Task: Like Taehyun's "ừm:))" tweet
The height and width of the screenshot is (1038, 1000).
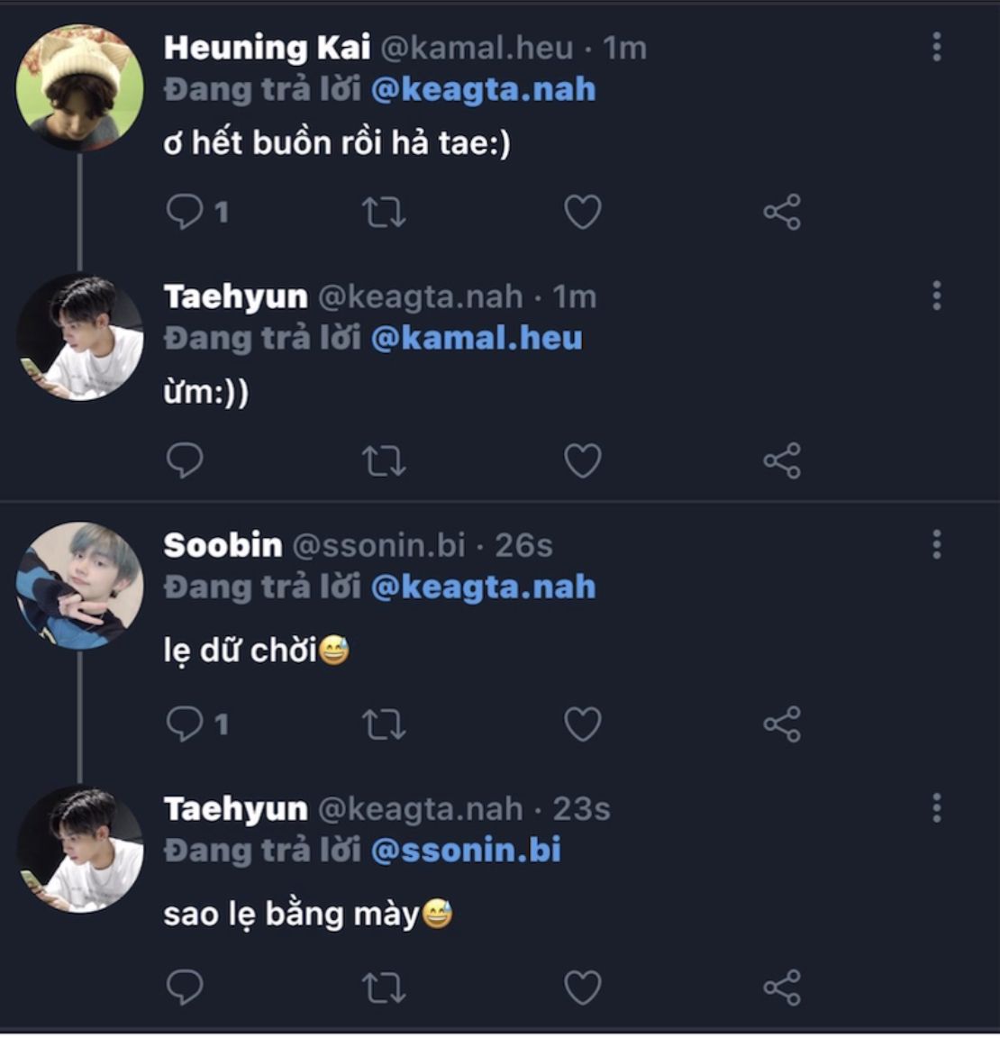Action: pyautogui.click(x=582, y=461)
